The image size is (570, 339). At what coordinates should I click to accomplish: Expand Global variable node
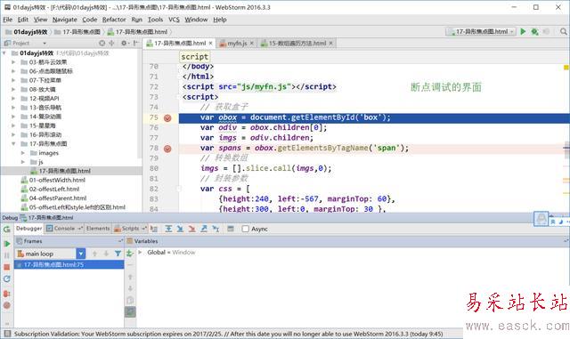click(x=140, y=252)
